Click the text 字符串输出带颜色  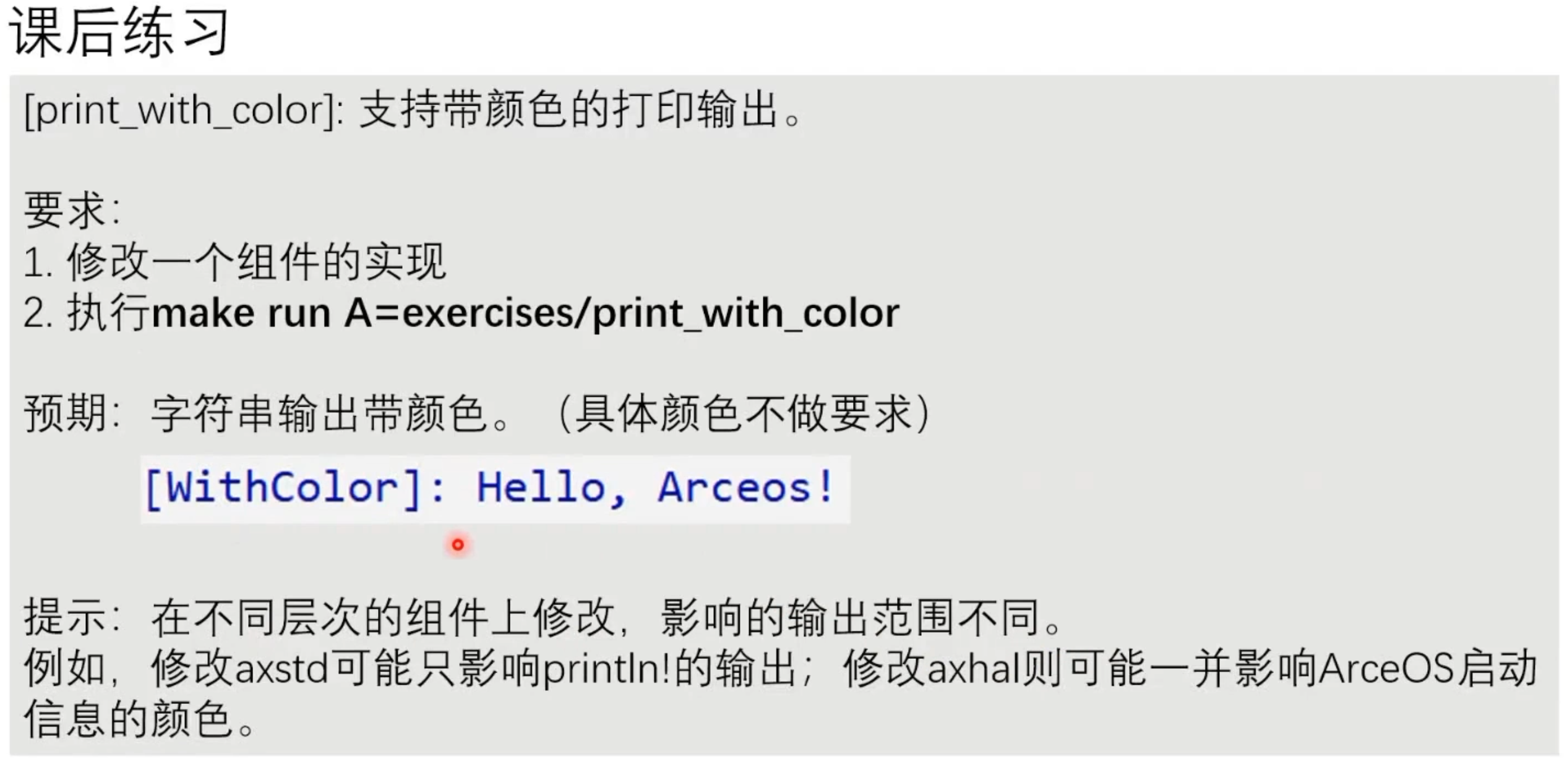(319, 413)
